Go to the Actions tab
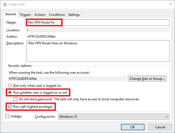Screen dimensions: 175x133 pos(40,15)
